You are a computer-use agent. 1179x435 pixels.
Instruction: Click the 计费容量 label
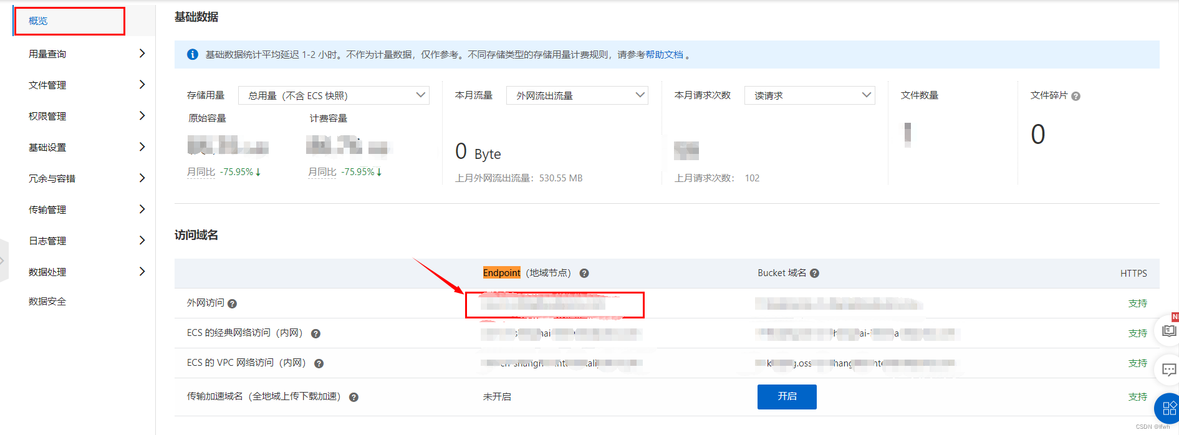tap(329, 118)
